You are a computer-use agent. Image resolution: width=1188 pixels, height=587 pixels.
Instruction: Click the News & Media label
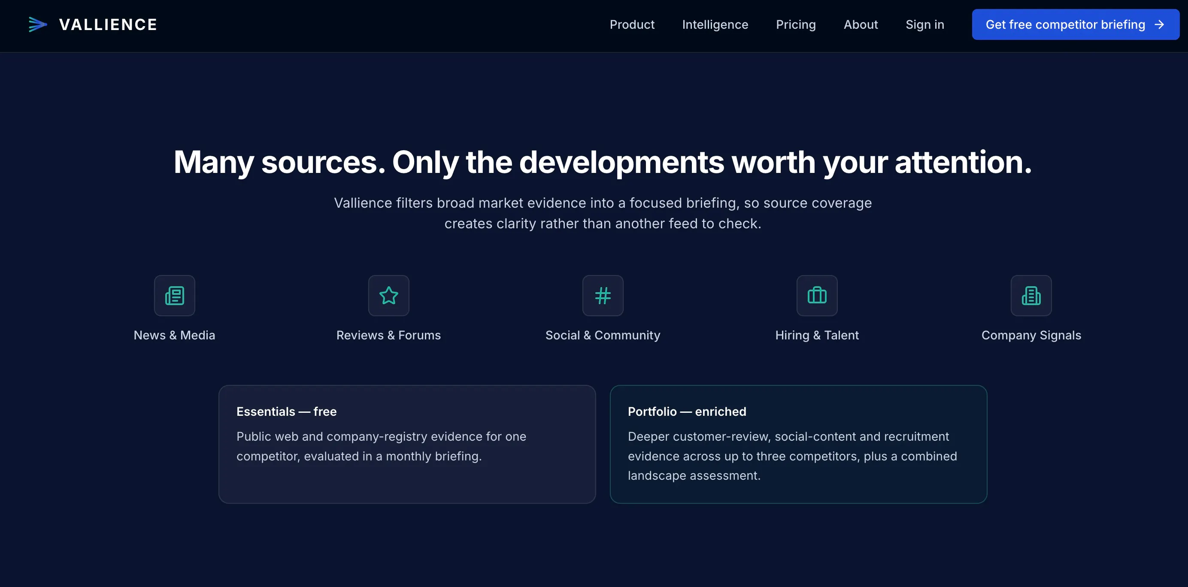(x=174, y=335)
